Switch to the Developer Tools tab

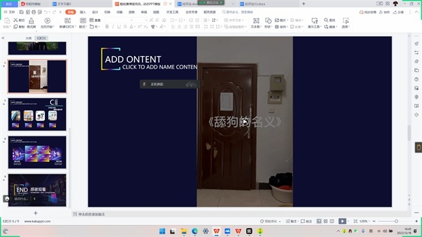[172, 12]
